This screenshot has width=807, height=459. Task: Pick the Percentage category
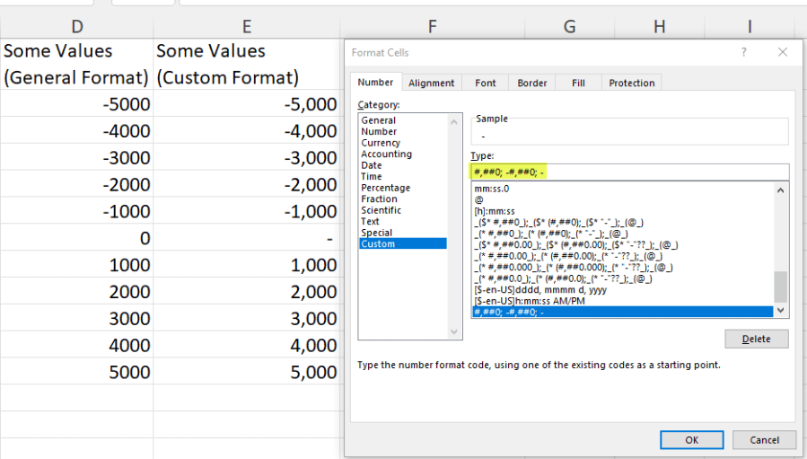[x=385, y=188]
